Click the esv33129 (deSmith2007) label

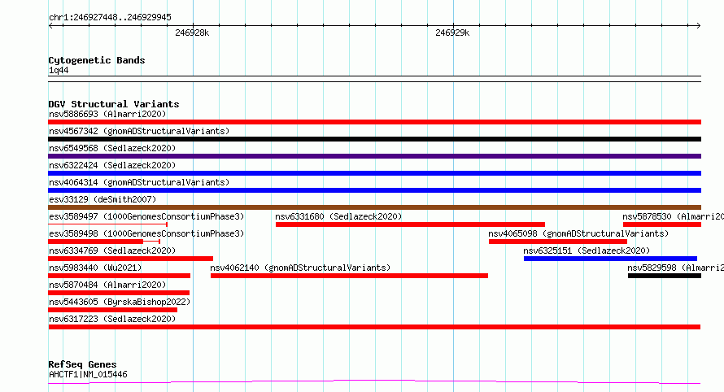coord(102,199)
